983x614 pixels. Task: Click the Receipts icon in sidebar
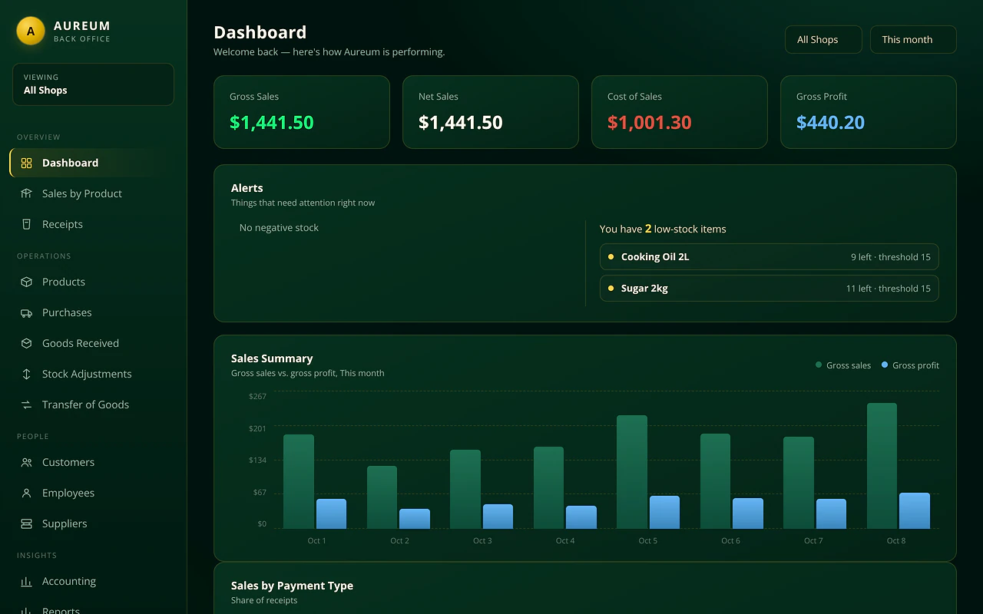click(x=26, y=224)
